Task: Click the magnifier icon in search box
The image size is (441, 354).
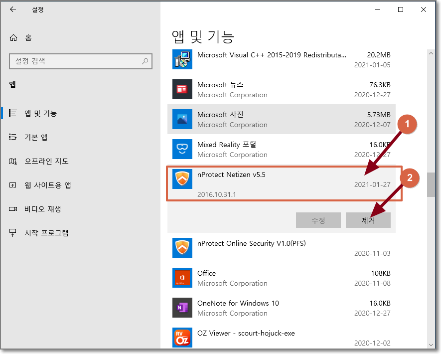Action: [145, 61]
